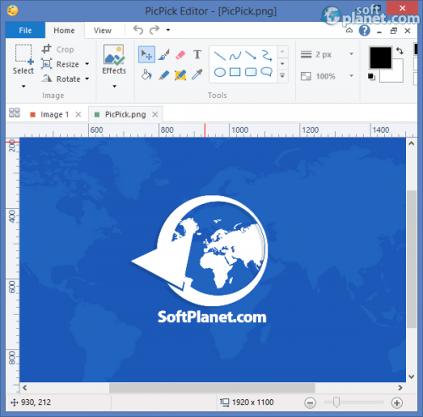Switch to the View ribbon tab
This screenshot has width=423, height=417.
coord(102,30)
